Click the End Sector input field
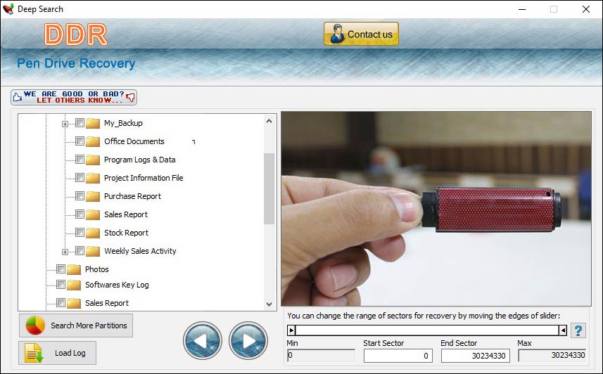 tap(476, 356)
